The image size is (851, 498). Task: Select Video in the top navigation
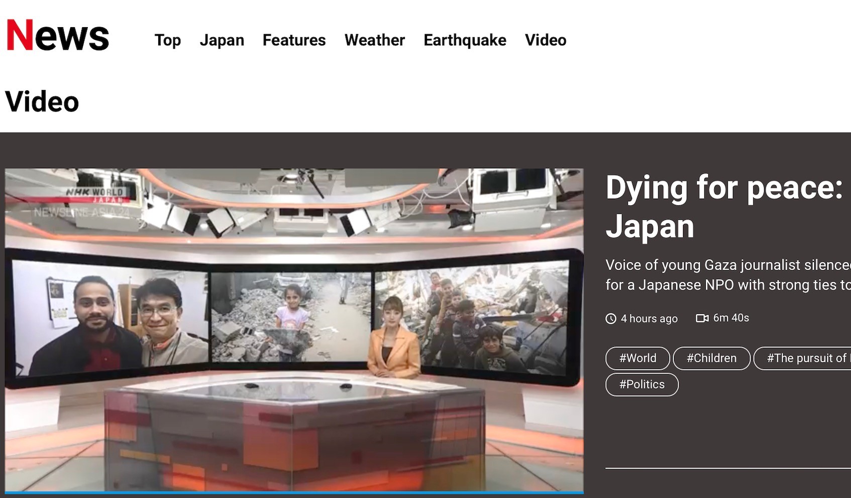(545, 40)
